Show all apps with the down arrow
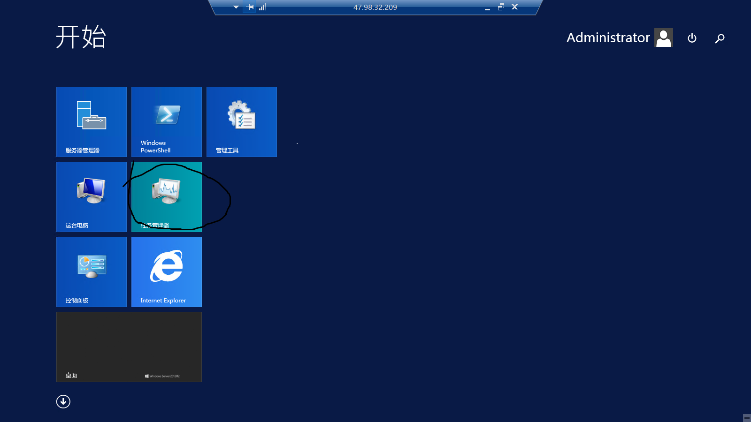Viewport: 751px width, 422px height. click(x=63, y=401)
